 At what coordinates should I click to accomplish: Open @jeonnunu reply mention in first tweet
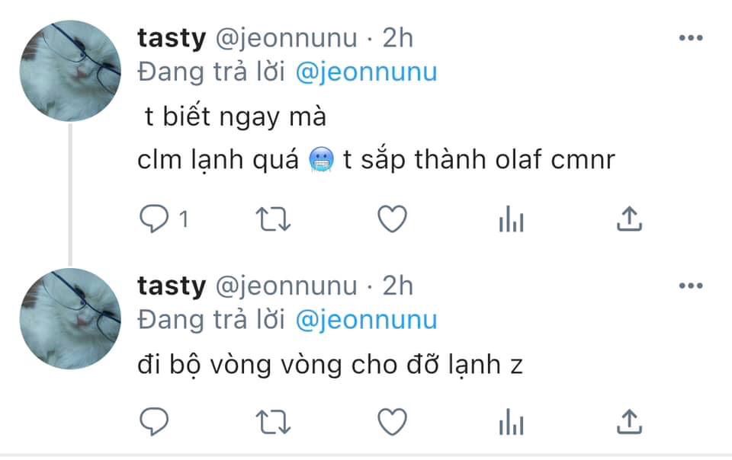click(367, 72)
